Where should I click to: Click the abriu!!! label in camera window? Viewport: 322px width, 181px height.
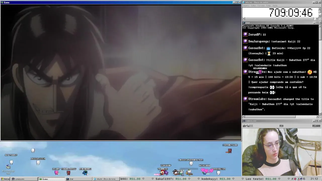248,126
